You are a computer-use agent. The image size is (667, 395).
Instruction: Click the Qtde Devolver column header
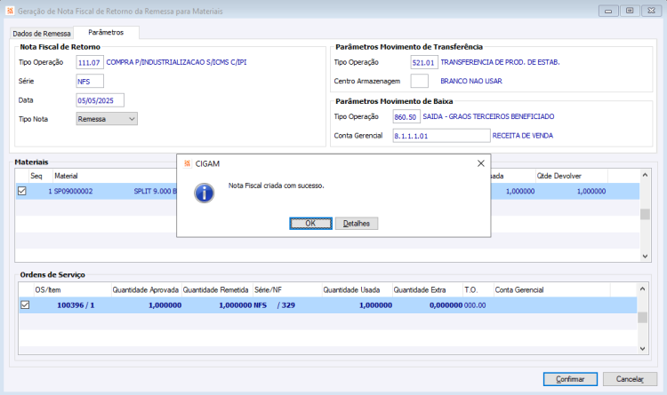click(571, 176)
